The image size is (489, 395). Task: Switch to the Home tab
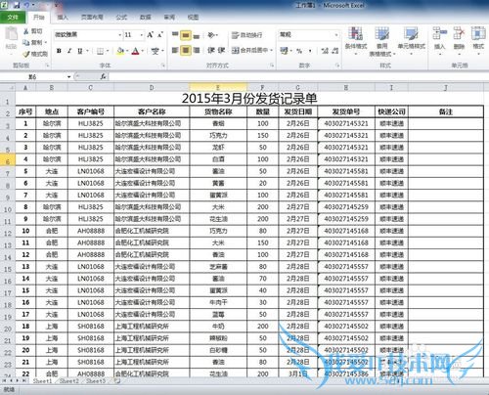click(38, 18)
